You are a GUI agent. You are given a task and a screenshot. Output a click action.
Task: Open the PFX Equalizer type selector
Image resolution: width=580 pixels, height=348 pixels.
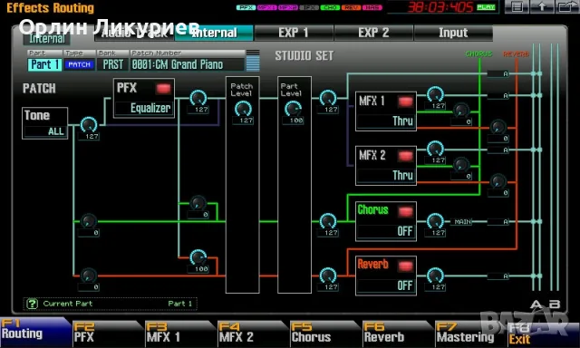tap(144, 109)
